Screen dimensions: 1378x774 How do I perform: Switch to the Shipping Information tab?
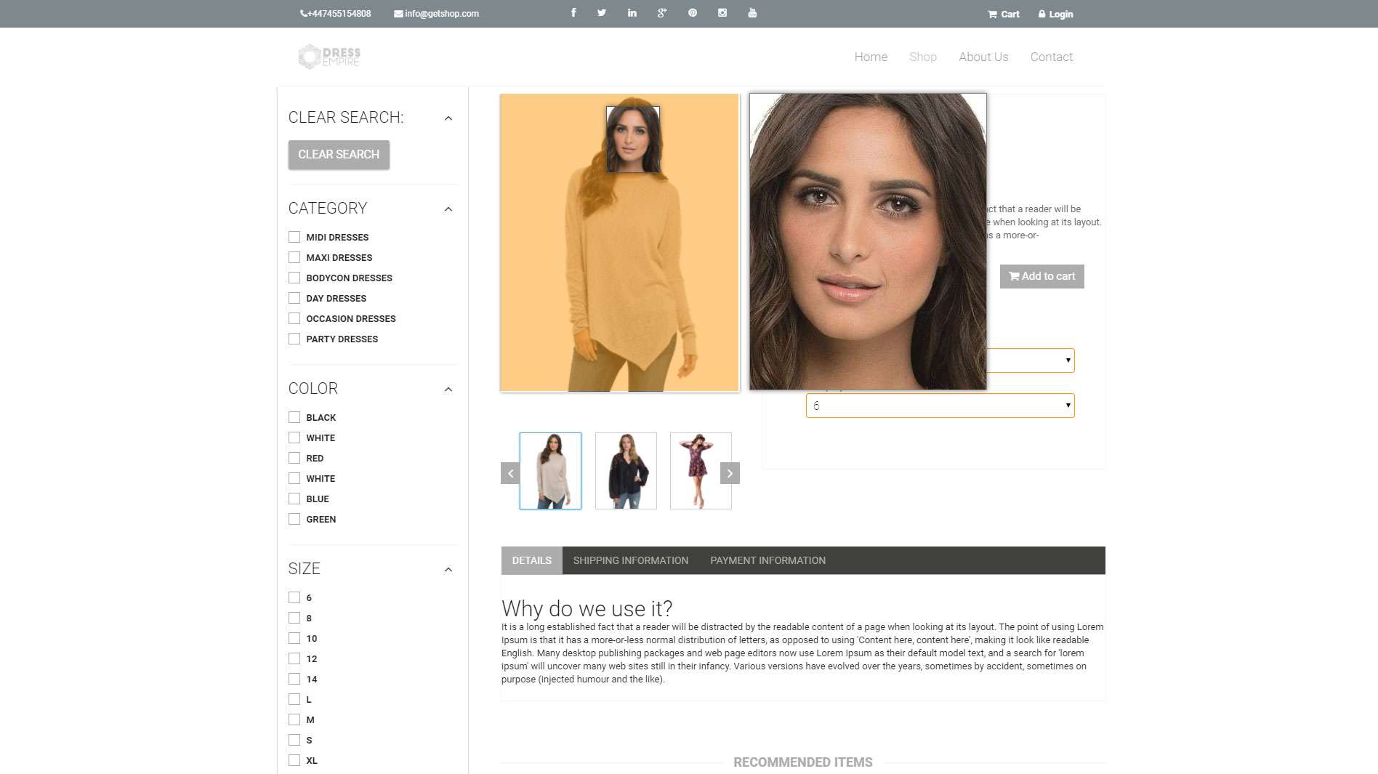pos(630,560)
